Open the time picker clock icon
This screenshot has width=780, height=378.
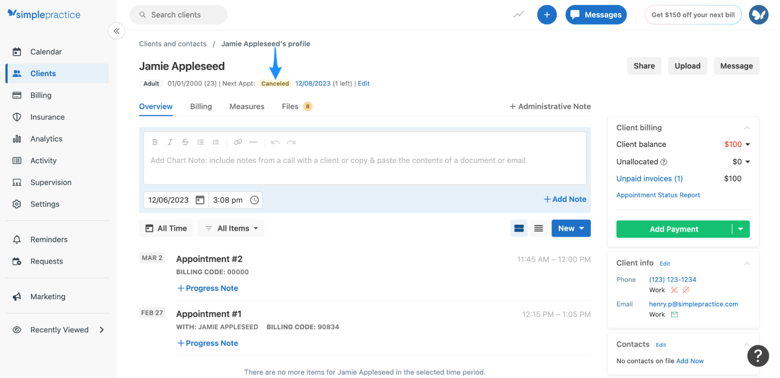(254, 200)
